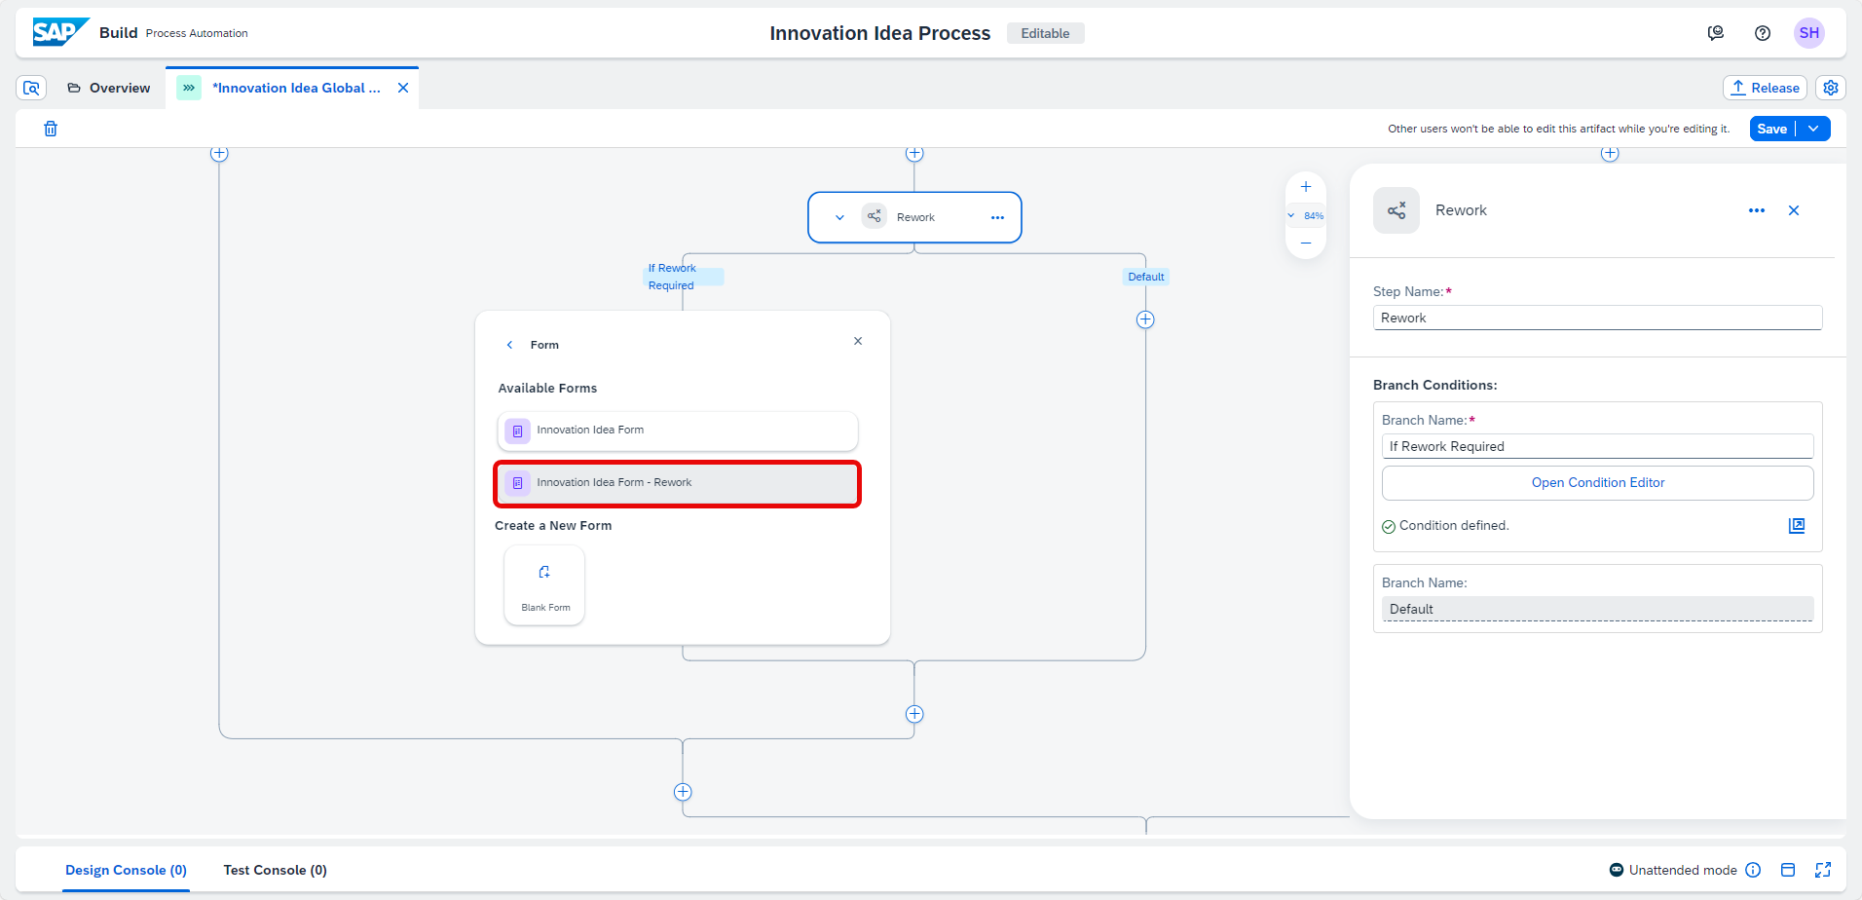The width and height of the screenshot is (1862, 900).
Task: Open the Test Console tab
Action: click(275, 870)
